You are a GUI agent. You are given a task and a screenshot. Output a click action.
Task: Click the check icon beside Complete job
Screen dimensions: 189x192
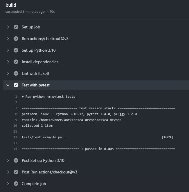pos(16,184)
